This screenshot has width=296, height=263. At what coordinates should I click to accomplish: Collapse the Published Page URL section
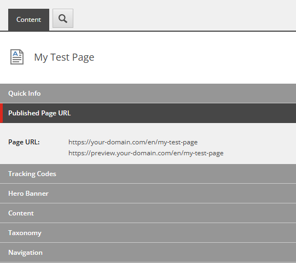(x=148, y=113)
